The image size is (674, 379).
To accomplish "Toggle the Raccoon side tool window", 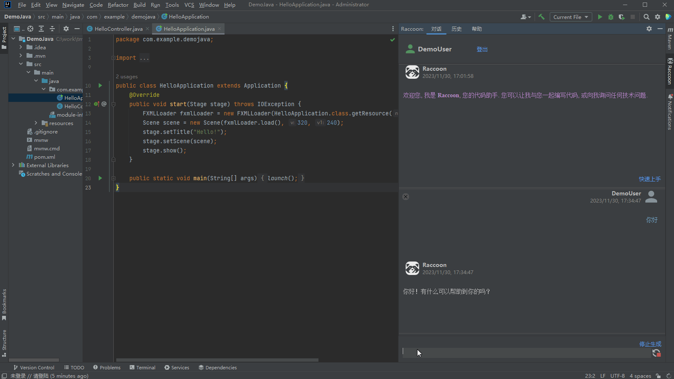I will (670, 71).
